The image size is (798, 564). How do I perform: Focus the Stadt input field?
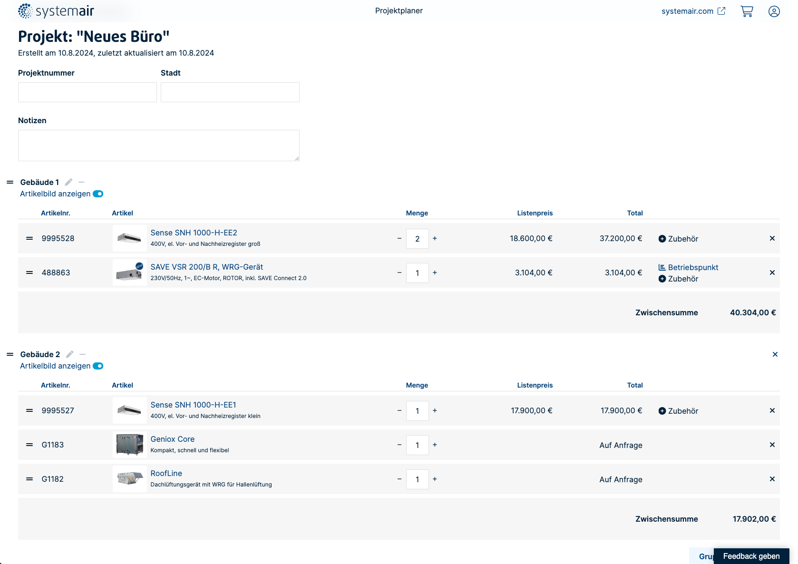pyautogui.click(x=230, y=92)
